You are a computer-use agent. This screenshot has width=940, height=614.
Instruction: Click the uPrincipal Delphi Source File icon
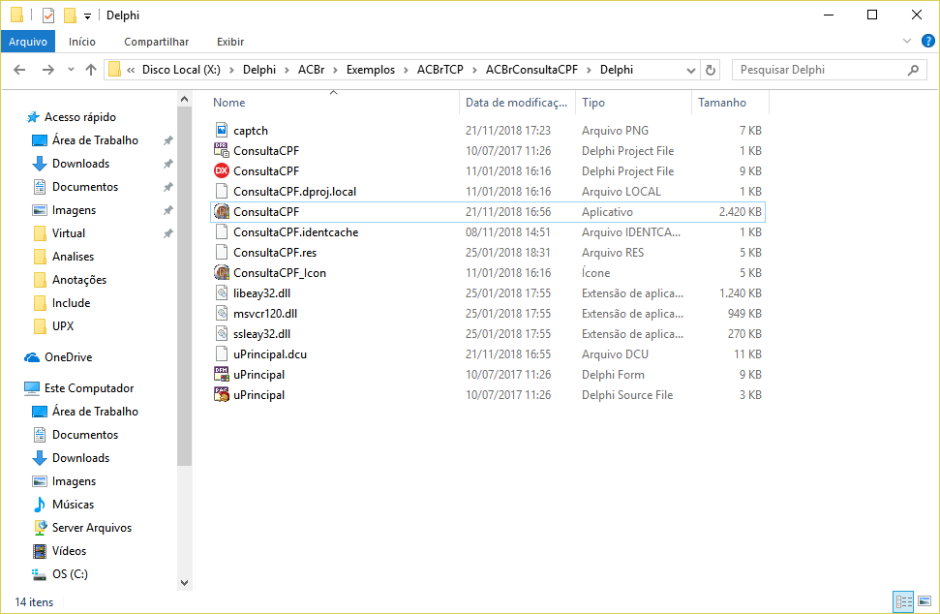222,395
